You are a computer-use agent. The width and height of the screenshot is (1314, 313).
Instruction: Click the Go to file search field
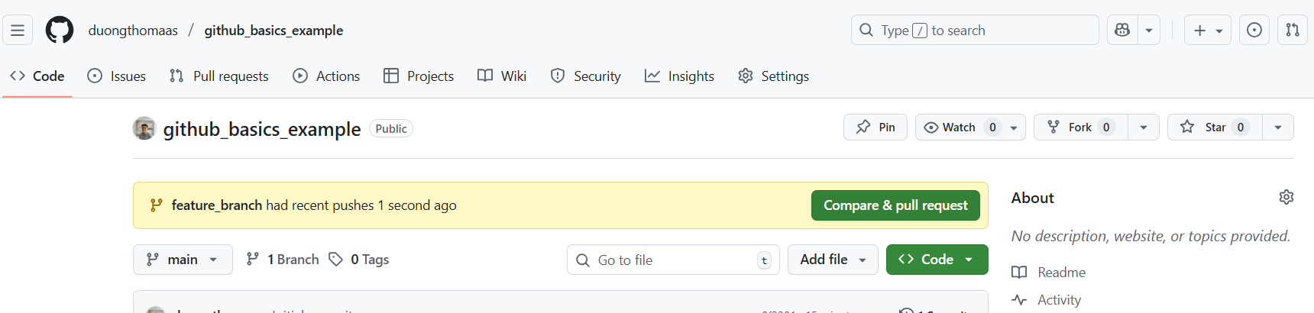coord(672,260)
